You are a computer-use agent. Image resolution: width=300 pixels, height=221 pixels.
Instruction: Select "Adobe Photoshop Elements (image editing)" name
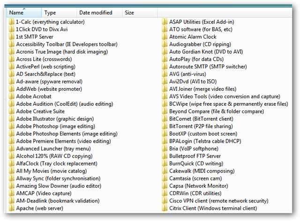coord(67,133)
